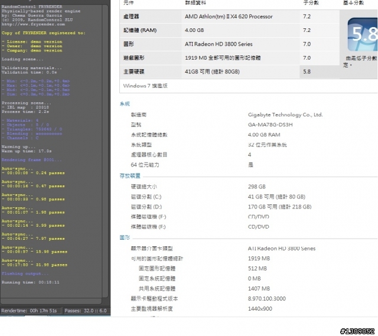
Task: Click the '00:01:07 - 1.98 passes' line
Action: point(33,213)
